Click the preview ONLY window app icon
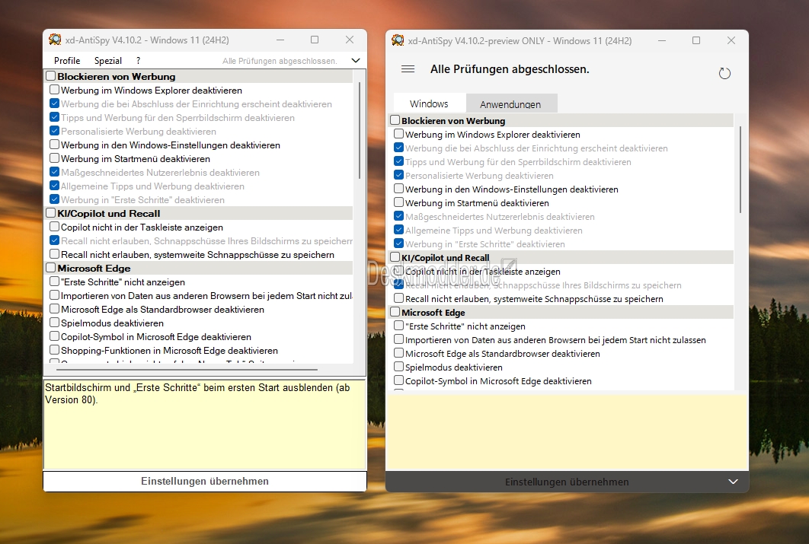Image resolution: width=809 pixels, height=544 pixels. 398,40
